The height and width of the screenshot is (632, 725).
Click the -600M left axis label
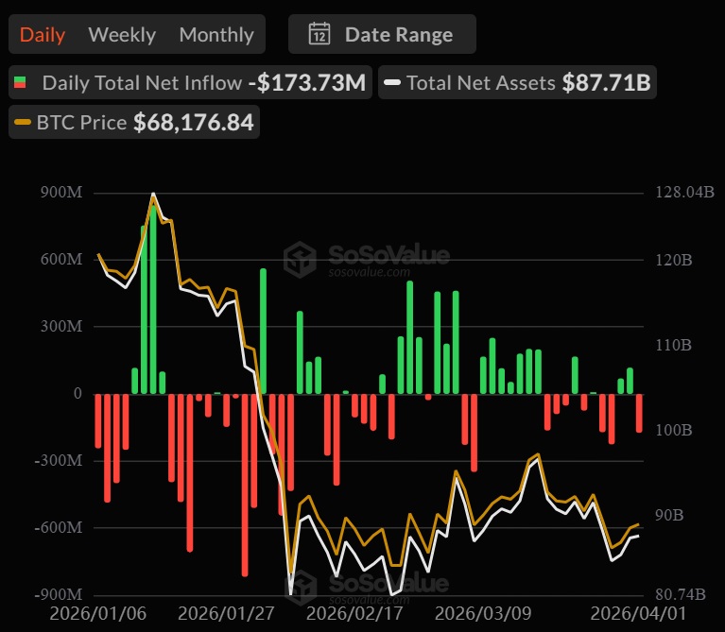59,527
